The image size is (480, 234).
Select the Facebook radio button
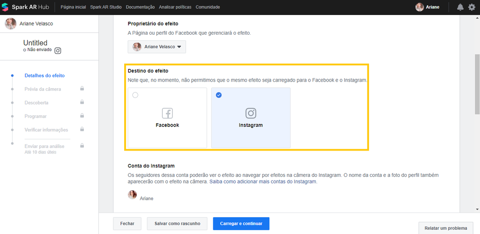click(x=135, y=95)
